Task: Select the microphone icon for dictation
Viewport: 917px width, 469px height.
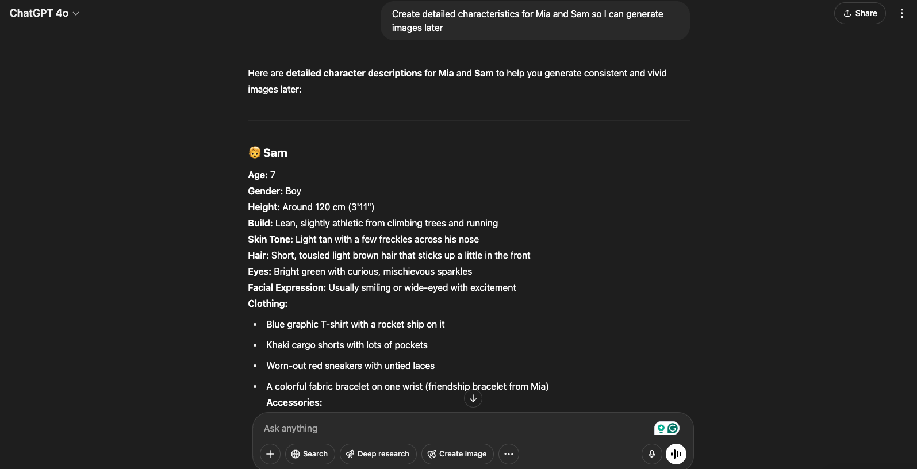Action: (x=651, y=453)
